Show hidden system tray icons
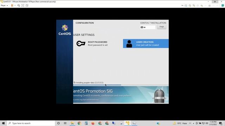Screen dimensions: 225x126 190,123
